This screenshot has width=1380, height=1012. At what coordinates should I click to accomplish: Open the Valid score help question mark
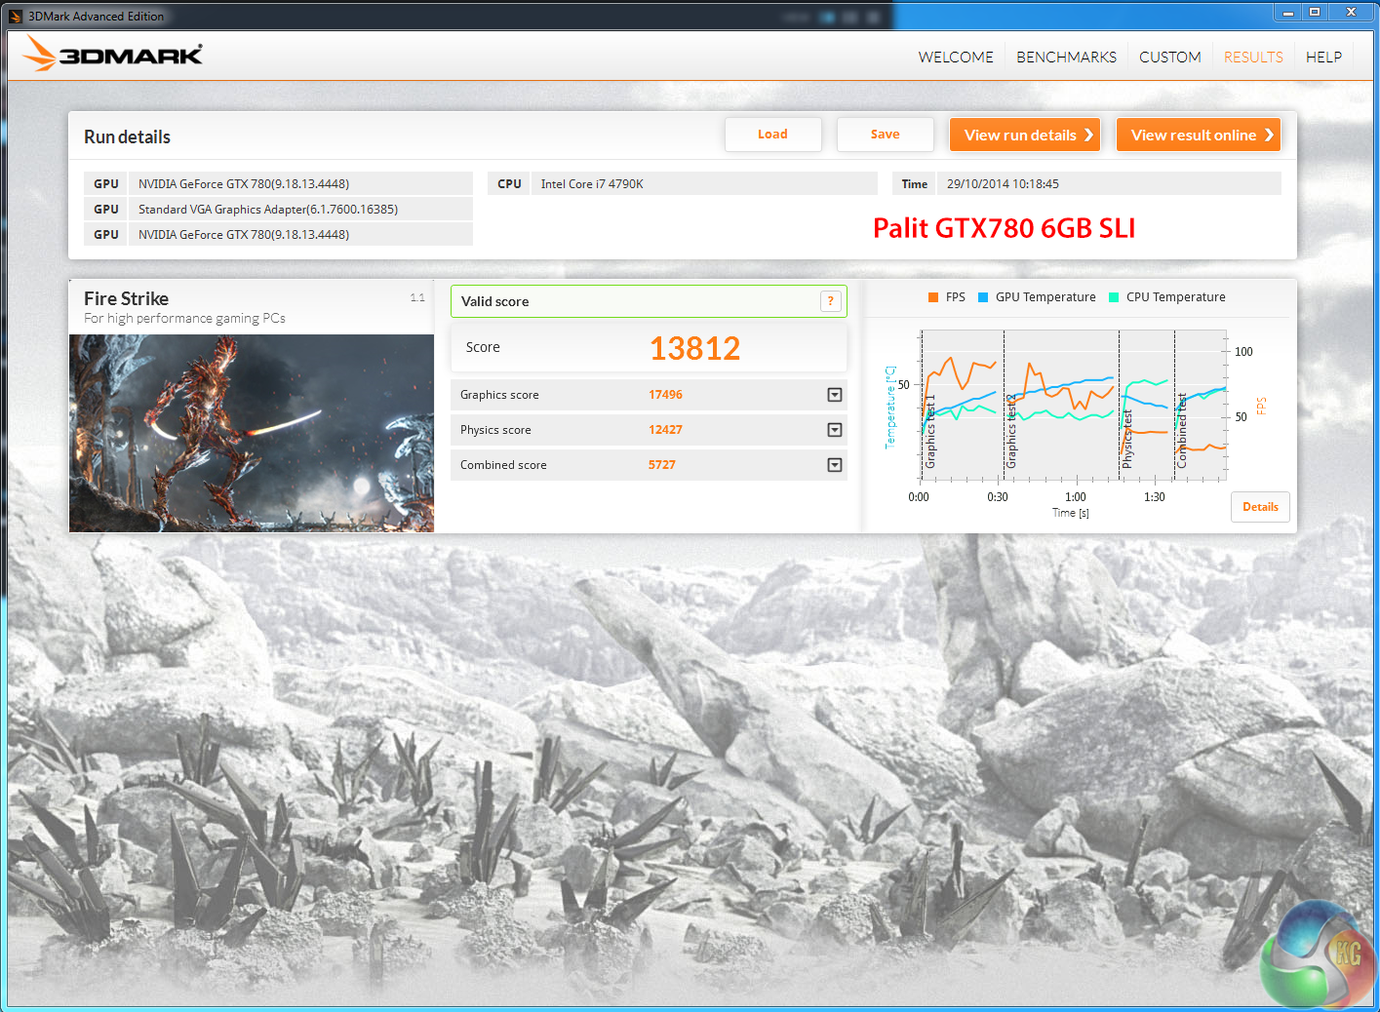[830, 301]
